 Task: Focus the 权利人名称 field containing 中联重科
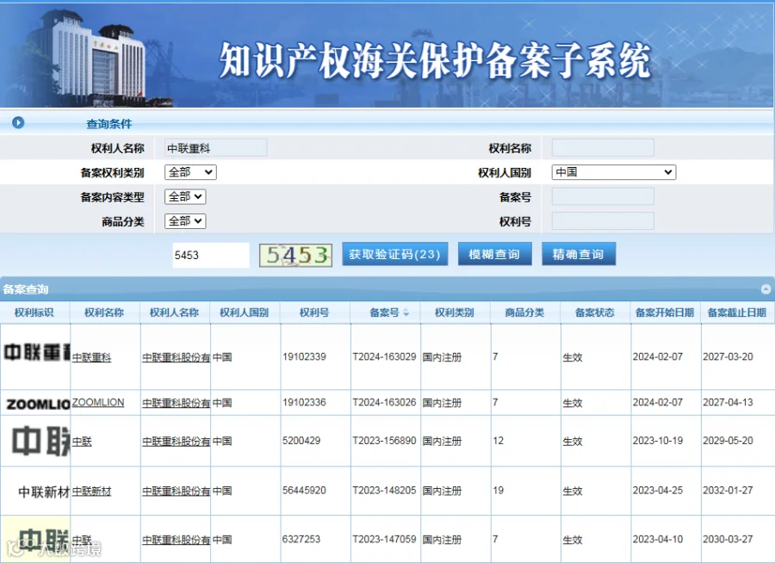[x=216, y=148]
